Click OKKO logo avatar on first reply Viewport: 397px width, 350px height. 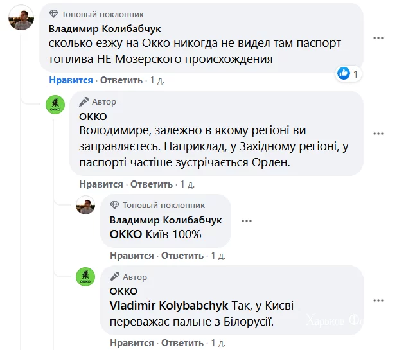[56, 104]
